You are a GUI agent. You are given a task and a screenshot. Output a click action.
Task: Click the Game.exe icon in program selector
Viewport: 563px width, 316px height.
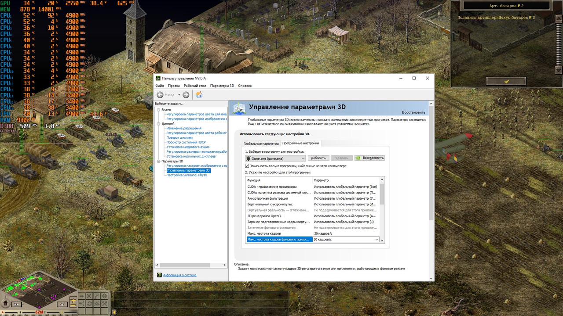point(249,158)
